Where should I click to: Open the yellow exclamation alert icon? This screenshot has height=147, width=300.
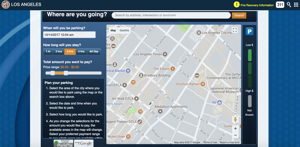coord(237,5)
